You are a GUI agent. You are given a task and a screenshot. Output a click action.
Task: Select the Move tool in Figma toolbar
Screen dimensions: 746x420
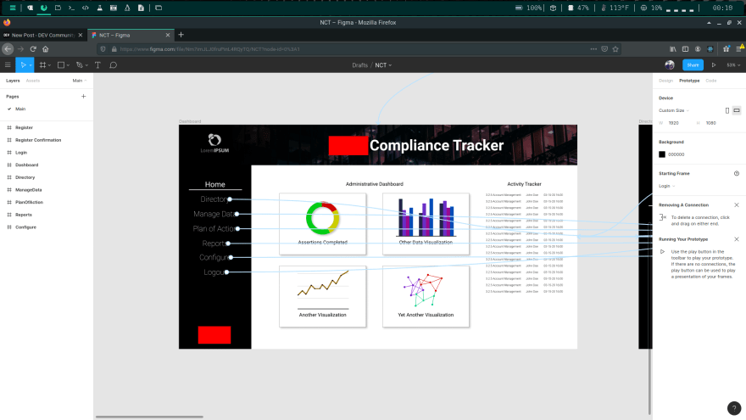pos(22,64)
